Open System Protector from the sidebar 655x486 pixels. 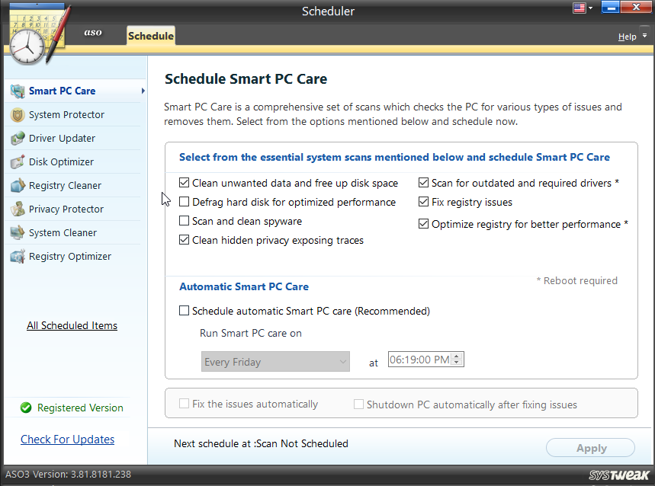point(17,114)
